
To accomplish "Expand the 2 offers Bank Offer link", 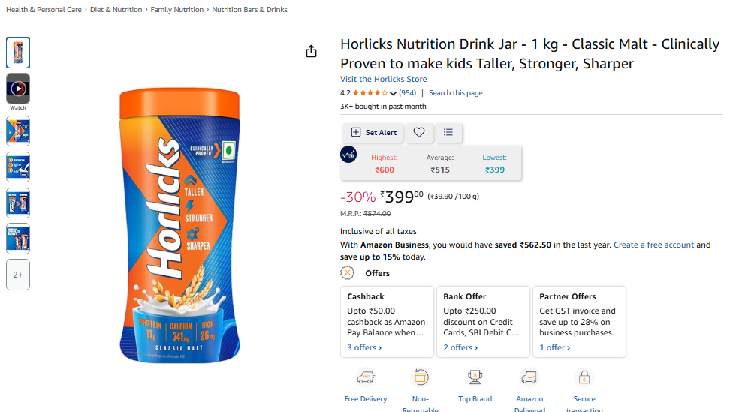I will point(460,347).
